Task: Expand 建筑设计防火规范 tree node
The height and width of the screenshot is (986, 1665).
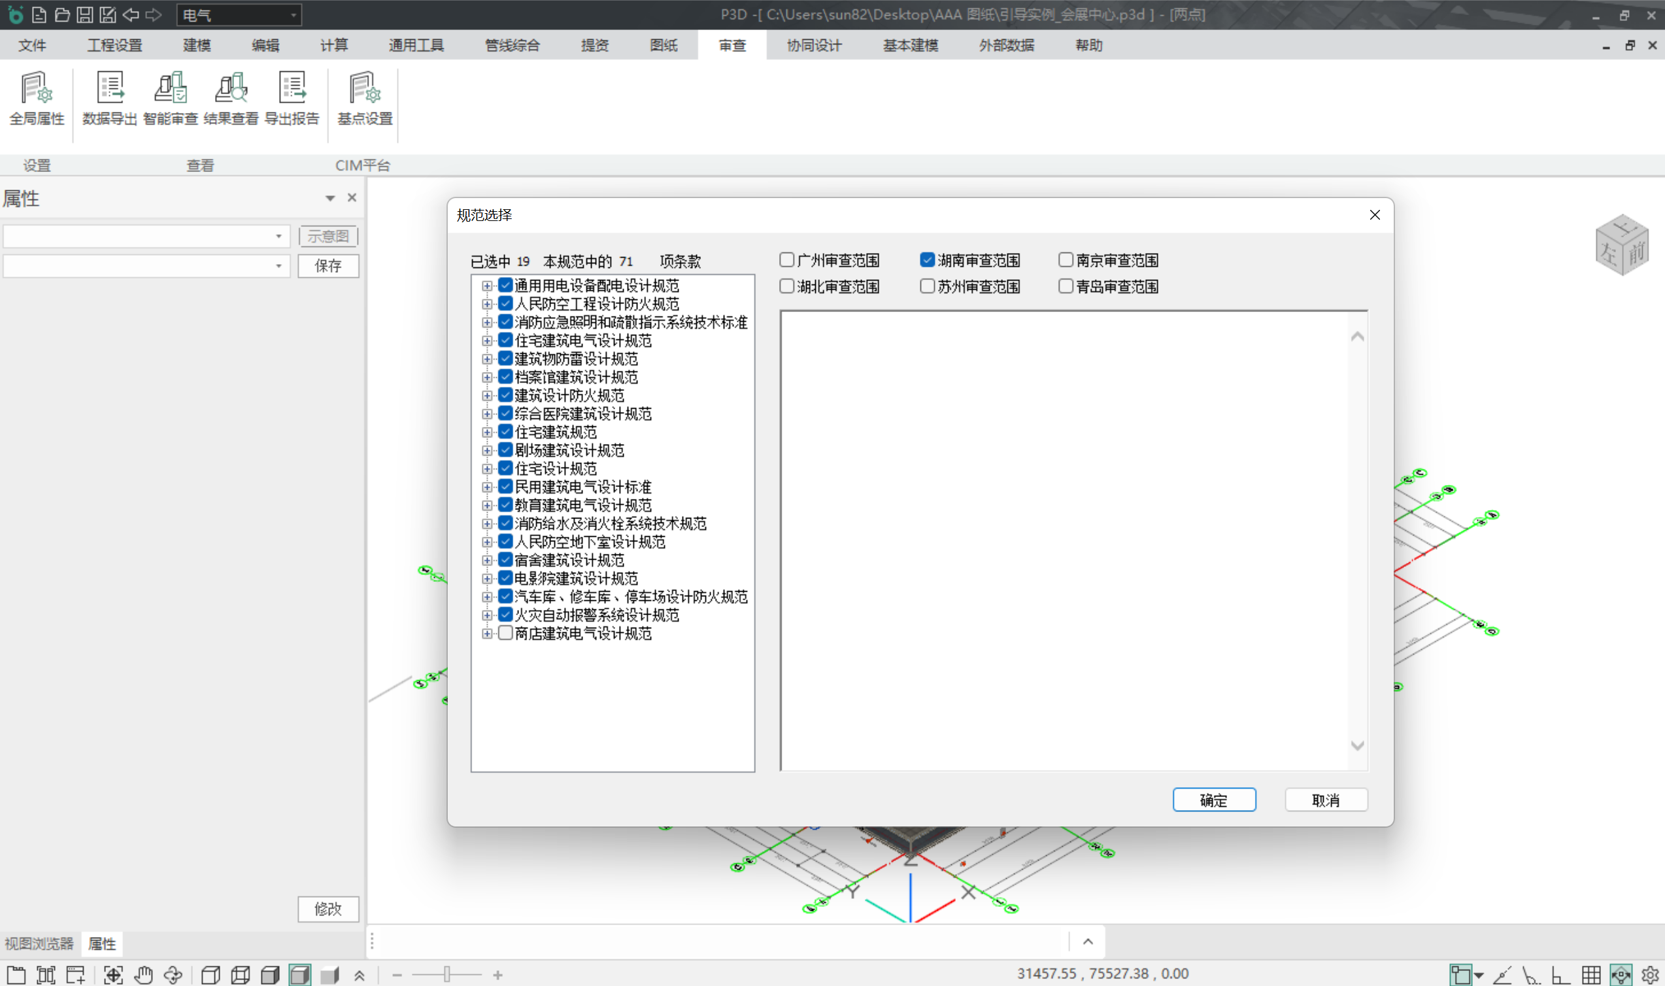Action: click(487, 396)
